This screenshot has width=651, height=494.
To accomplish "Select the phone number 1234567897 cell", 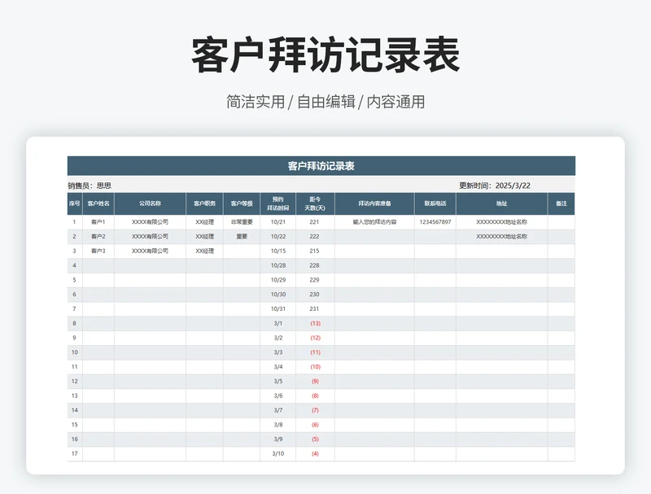I will [x=435, y=222].
